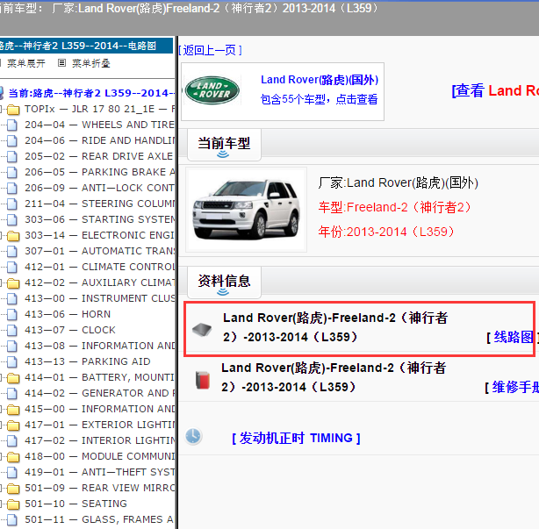Viewport: 539px width, 529px height.
Task: Click the folder icon of 303—14 ELECTRONIC ENGINE
Action: click(13, 236)
